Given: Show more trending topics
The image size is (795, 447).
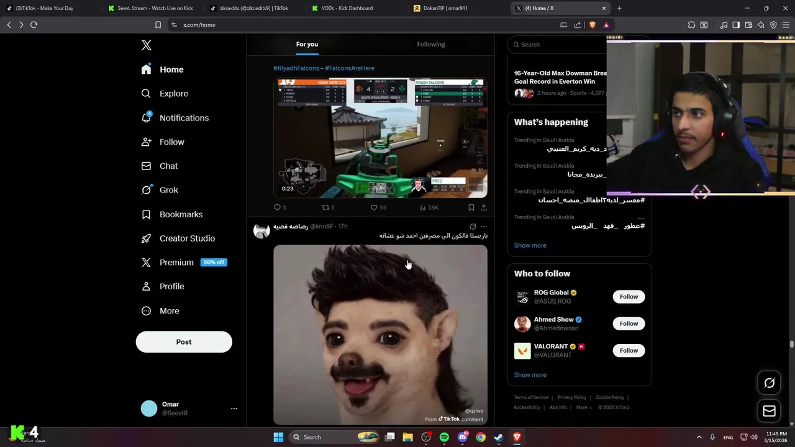Looking at the screenshot, I should click(x=530, y=245).
